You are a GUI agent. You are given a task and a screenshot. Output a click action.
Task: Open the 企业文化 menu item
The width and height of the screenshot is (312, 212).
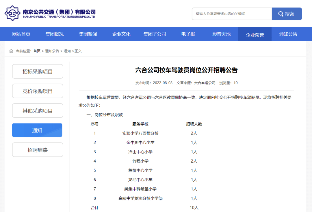click(x=121, y=34)
